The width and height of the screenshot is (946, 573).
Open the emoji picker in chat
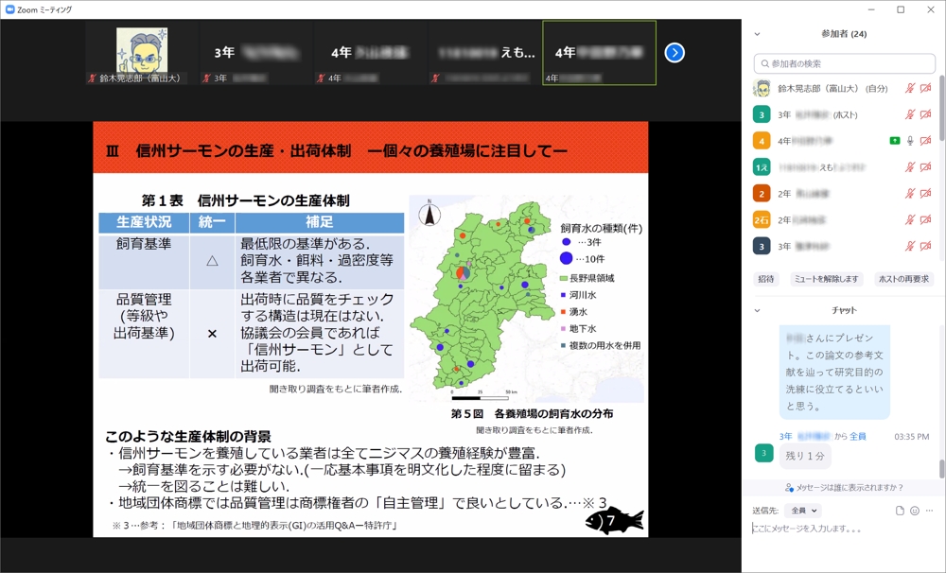[x=915, y=511]
